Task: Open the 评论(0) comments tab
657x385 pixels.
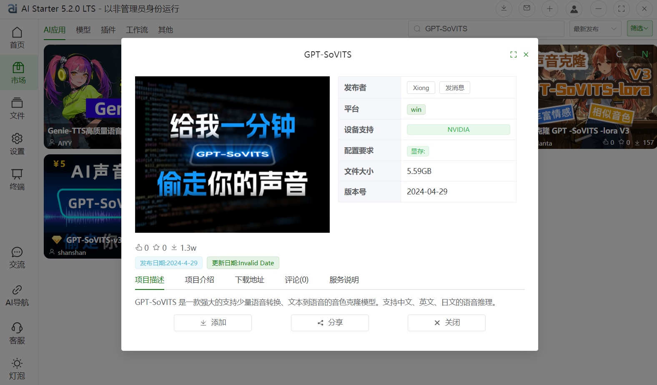Action: pos(297,280)
